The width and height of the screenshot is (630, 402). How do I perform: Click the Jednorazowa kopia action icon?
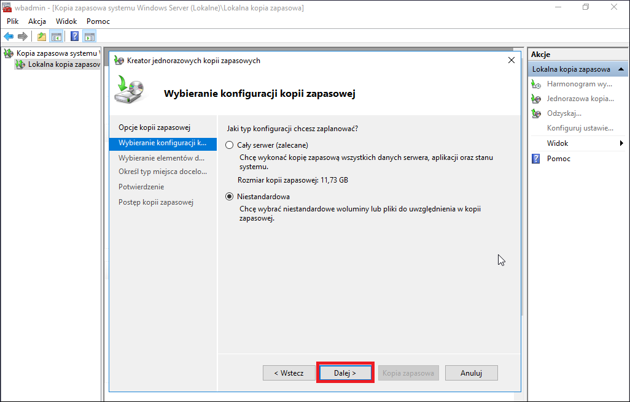536,99
